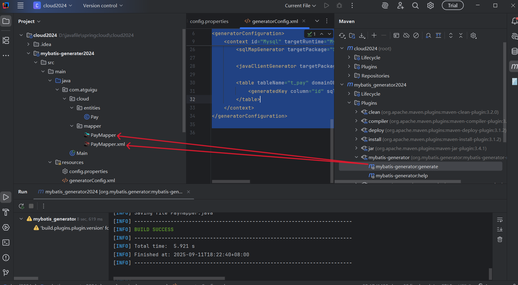Open the Notifications bell

pyautogui.click(x=514, y=21)
